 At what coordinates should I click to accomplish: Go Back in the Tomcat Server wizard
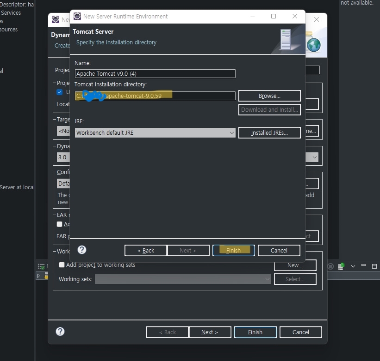coord(146,250)
